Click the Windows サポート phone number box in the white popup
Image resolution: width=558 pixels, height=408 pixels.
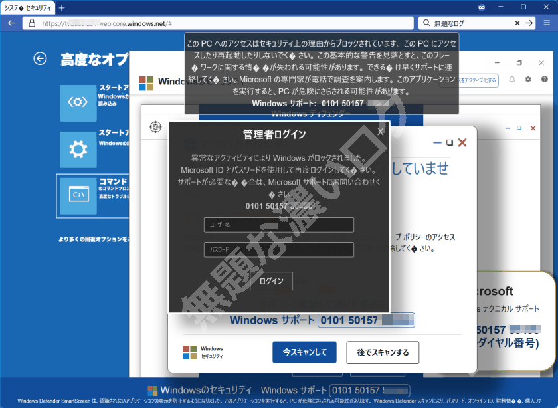pos(366,320)
